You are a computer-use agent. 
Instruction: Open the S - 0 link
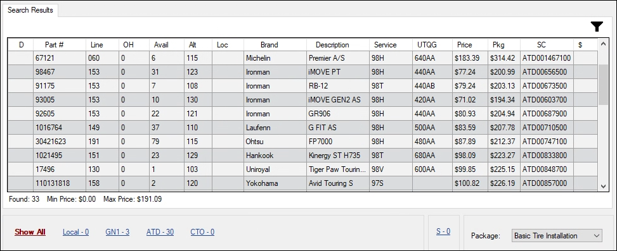pos(443,231)
